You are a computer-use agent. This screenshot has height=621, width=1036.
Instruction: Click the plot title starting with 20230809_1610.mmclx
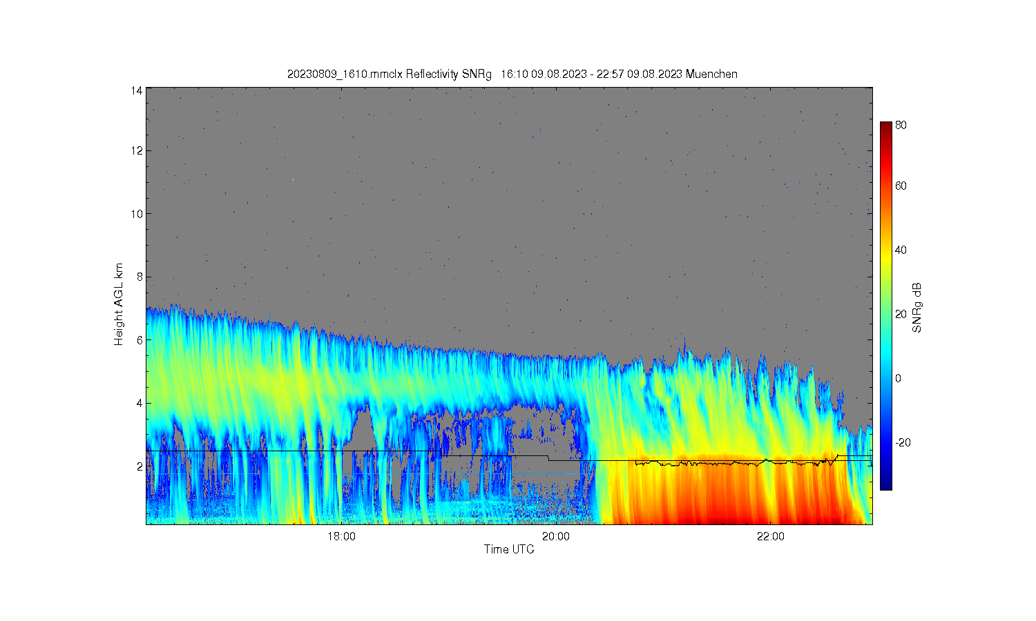click(512, 74)
